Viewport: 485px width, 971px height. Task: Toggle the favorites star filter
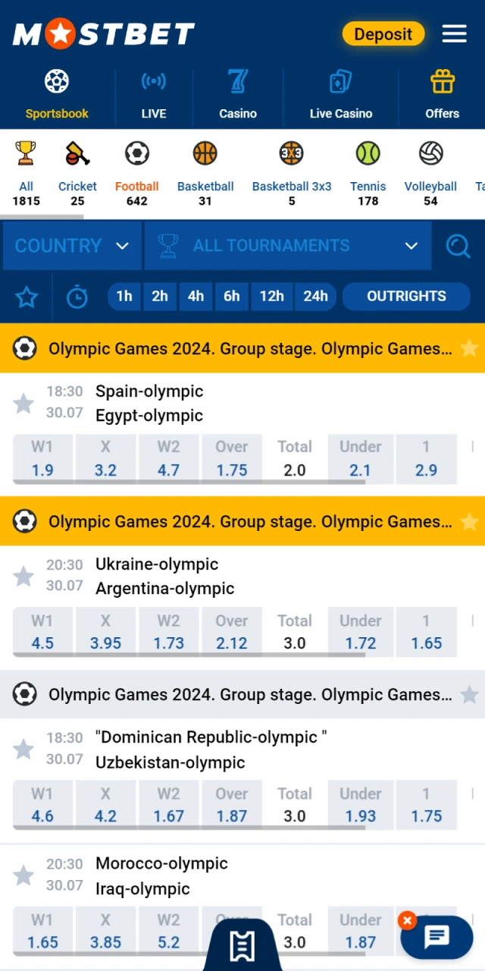(x=27, y=297)
